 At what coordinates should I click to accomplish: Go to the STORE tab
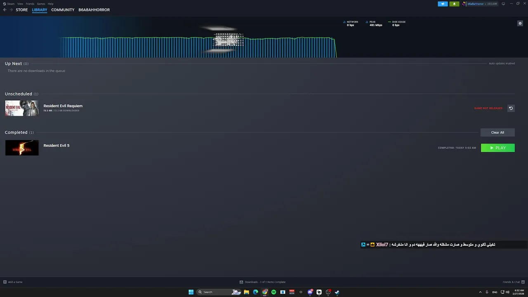[22, 10]
